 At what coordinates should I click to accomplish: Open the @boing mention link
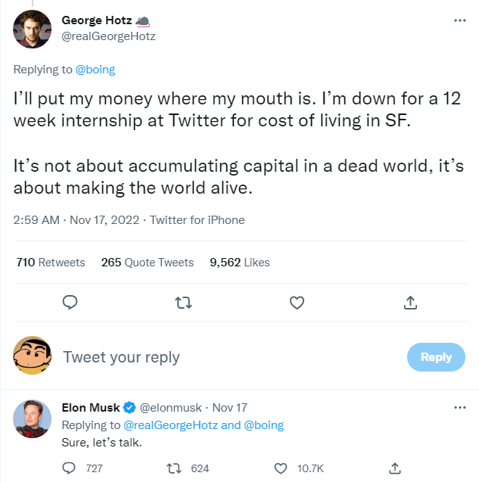click(x=95, y=70)
